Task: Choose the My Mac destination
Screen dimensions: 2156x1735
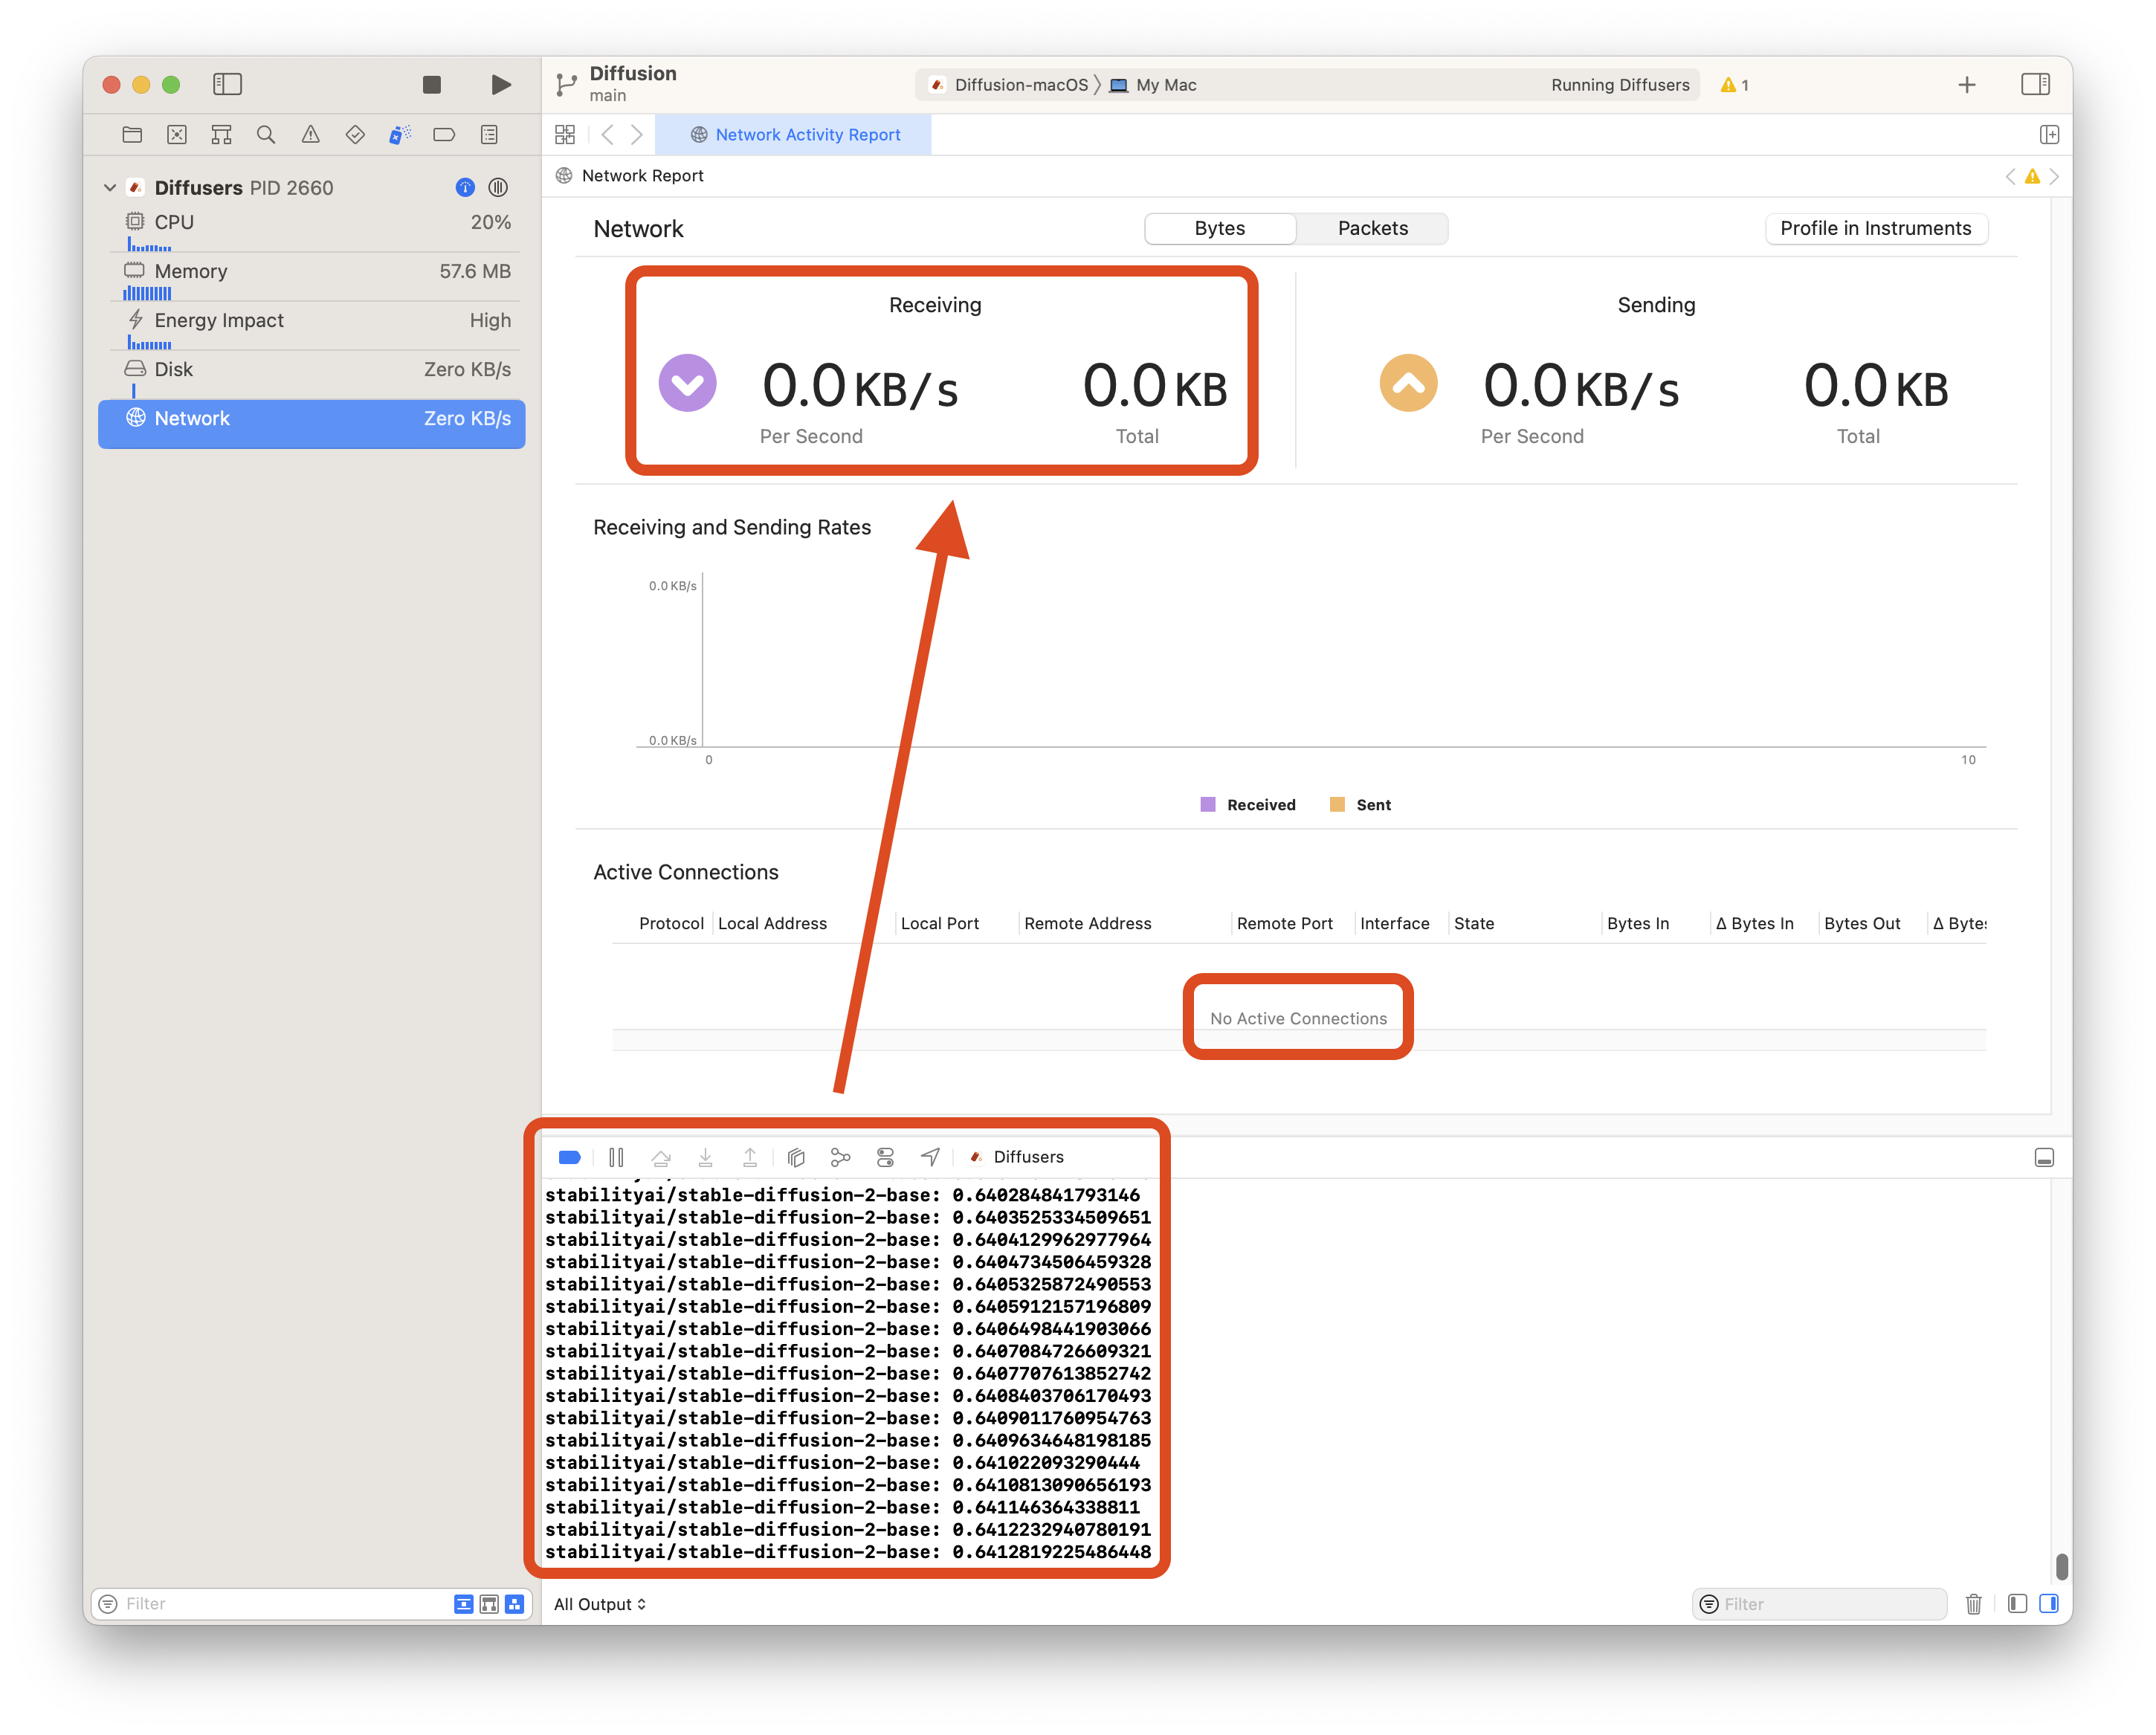Action: (1153, 85)
